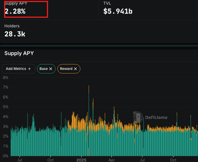The height and width of the screenshot is (162, 198).
Task: Click the Supply APY value 2.28%
Action: pos(15,11)
